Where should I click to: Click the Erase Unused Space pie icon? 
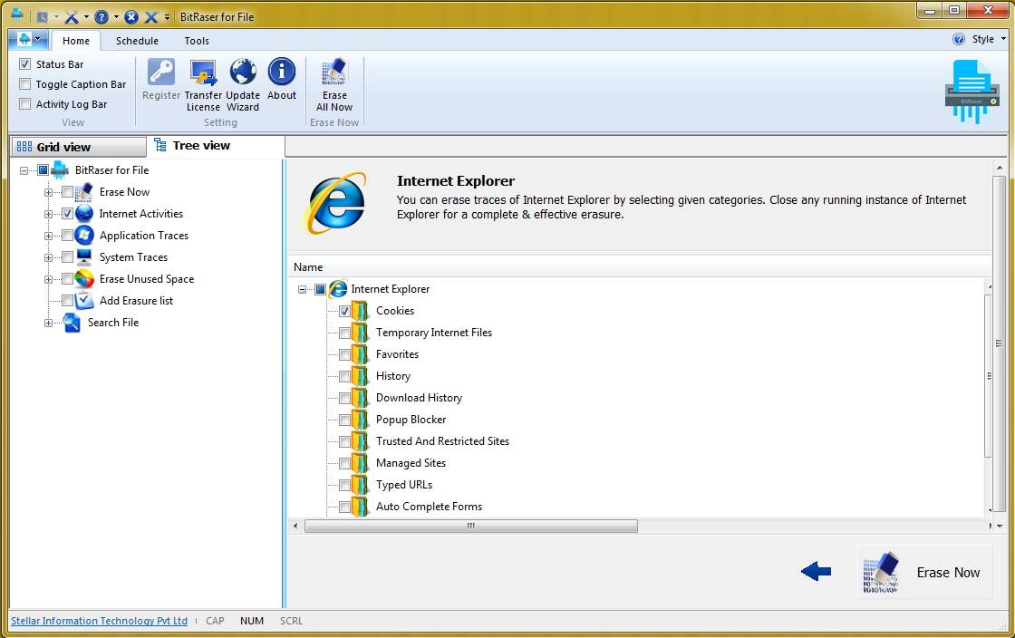[x=84, y=279]
